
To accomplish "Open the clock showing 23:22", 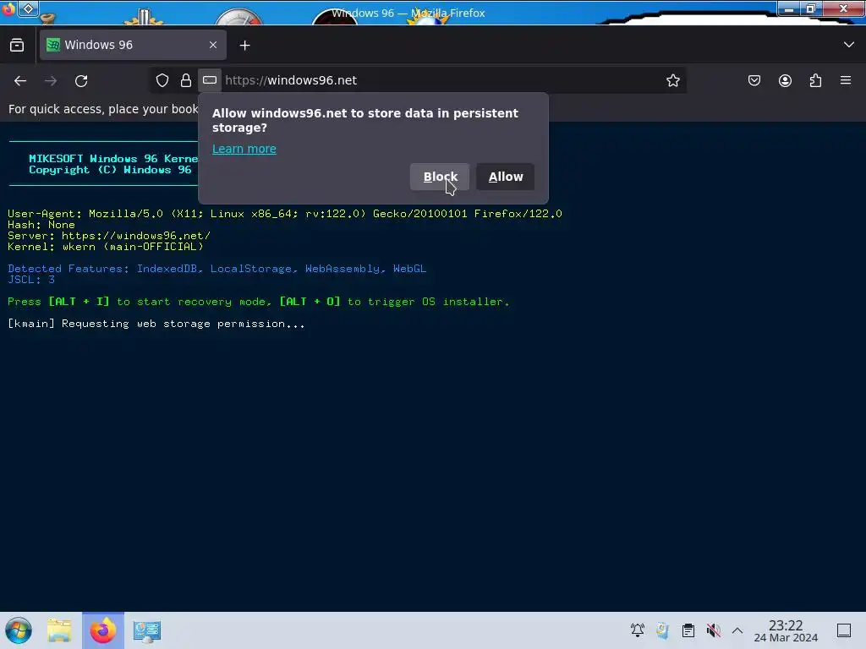I will click(x=786, y=630).
